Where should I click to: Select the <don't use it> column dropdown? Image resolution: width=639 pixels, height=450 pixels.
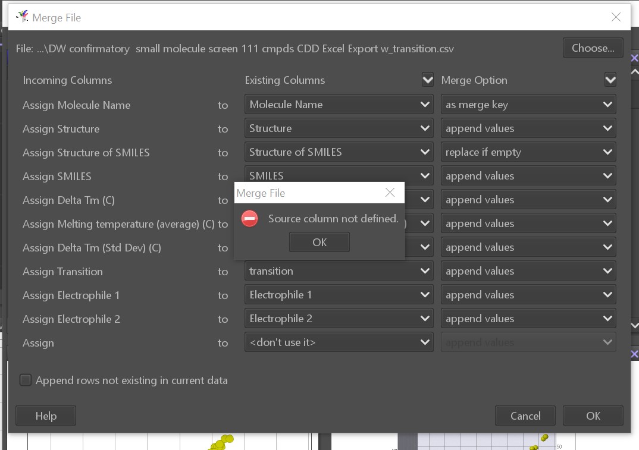click(339, 342)
